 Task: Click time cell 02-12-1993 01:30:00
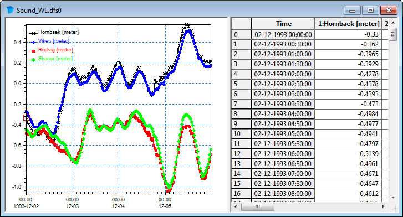[x=283, y=64]
